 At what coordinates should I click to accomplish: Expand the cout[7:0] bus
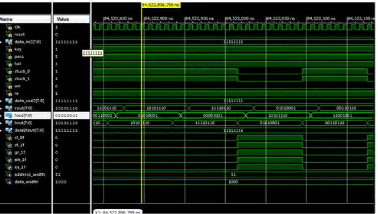pos(1,108)
